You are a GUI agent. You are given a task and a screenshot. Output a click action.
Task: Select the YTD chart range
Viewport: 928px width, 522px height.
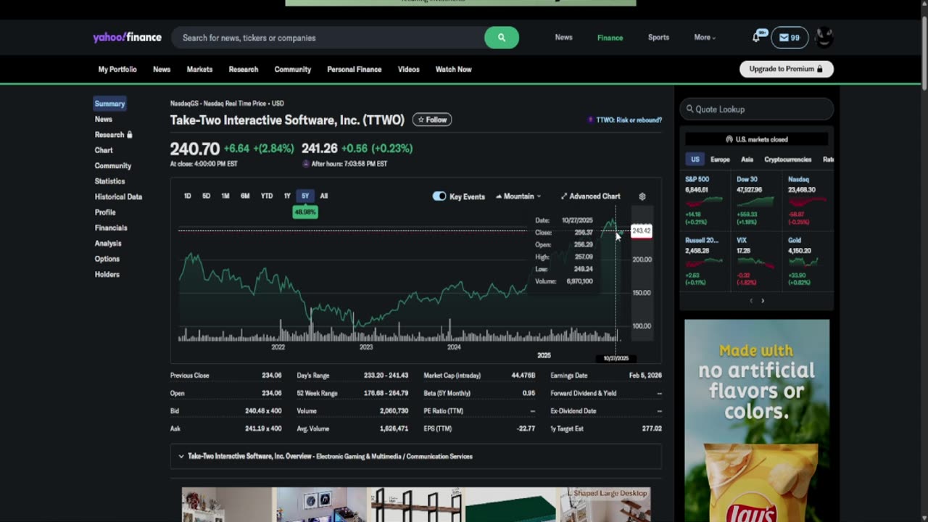pyautogui.click(x=267, y=196)
